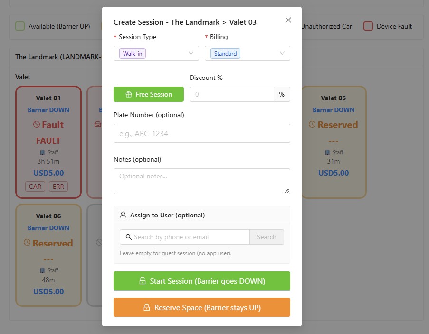The height and width of the screenshot is (334, 429).
Task: Close the Create Session dialog
Action: 288,20
